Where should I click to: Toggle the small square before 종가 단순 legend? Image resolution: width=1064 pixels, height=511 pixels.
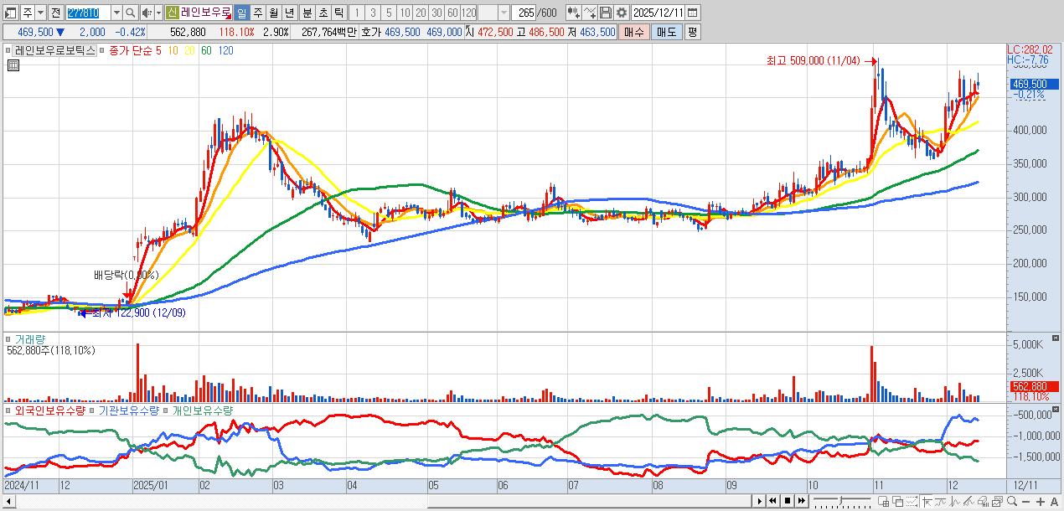click(x=103, y=50)
